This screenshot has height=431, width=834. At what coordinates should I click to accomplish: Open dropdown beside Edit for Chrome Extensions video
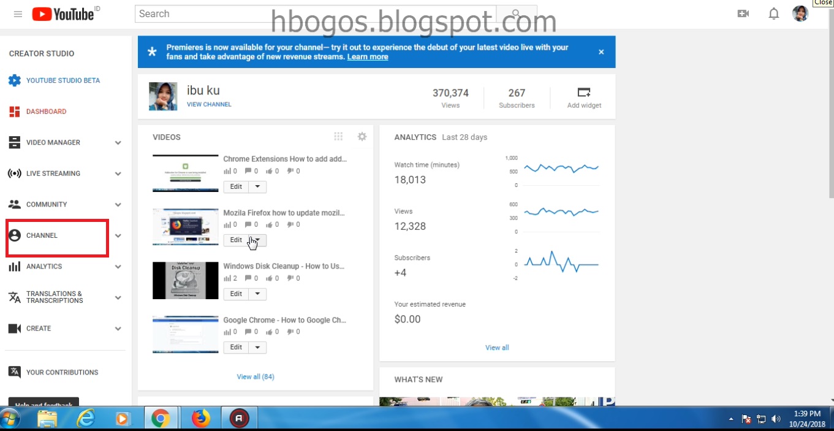257,186
